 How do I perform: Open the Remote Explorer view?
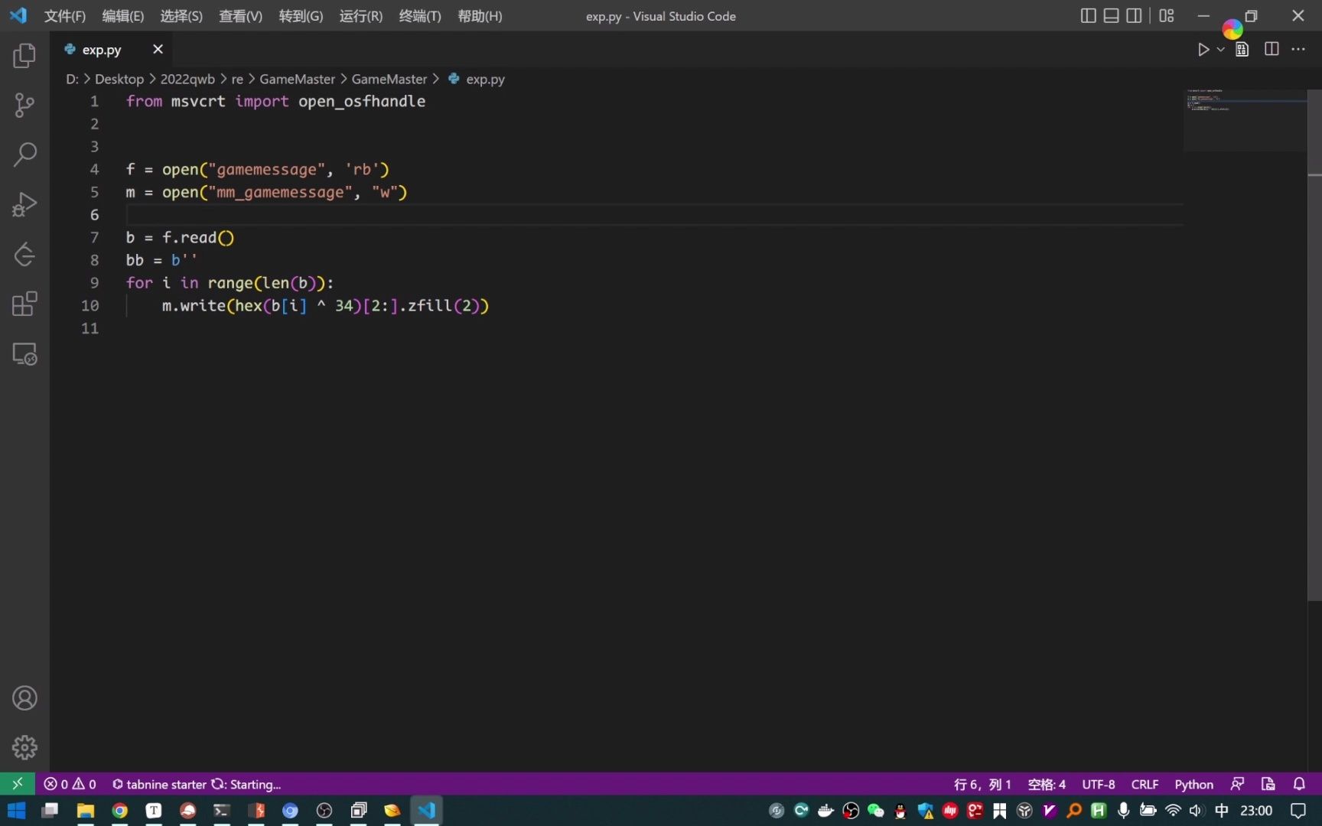coord(24,353)
